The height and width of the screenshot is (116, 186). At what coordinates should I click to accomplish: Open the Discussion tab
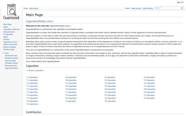34,8
